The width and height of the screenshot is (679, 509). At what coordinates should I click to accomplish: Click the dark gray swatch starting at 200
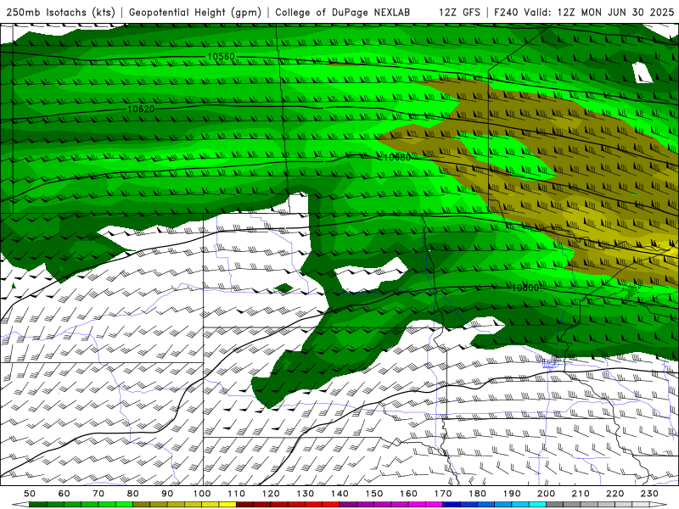pyautogui.click(x=555, y=505)
